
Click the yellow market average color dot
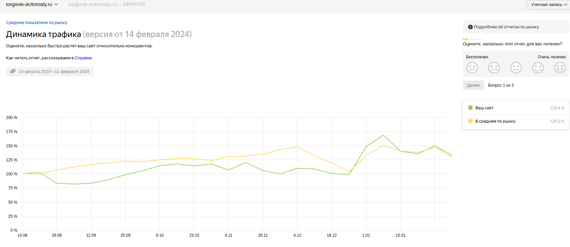click(x=470, y=121)
